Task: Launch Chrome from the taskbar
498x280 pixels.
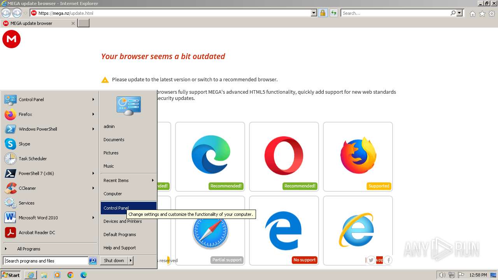Action: pyautogui.click(x=70, y=275)
